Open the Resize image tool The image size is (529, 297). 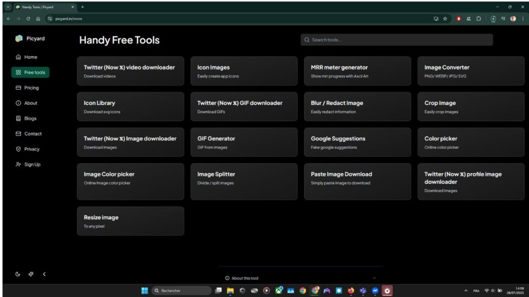[x=131, y=221]
